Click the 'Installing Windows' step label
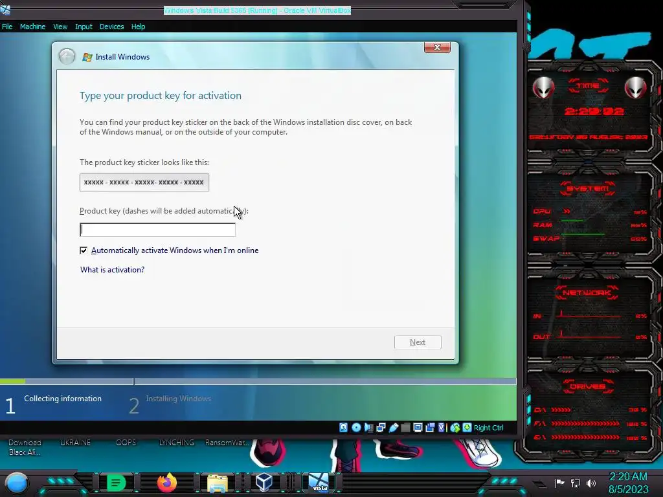This screenshot has width=663, height=497. 179,399
